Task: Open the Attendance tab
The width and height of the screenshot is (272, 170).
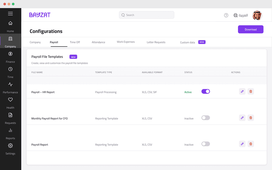Action: point(98,42)
